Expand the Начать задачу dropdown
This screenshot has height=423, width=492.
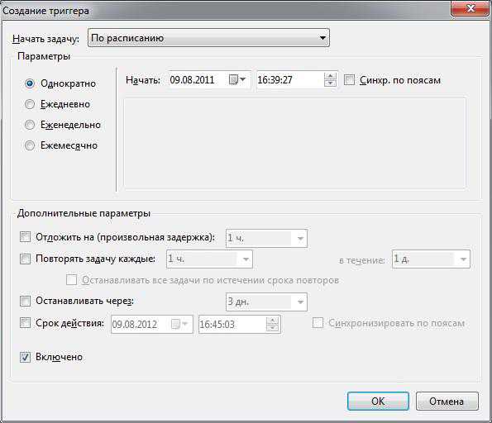pos(208,38)
